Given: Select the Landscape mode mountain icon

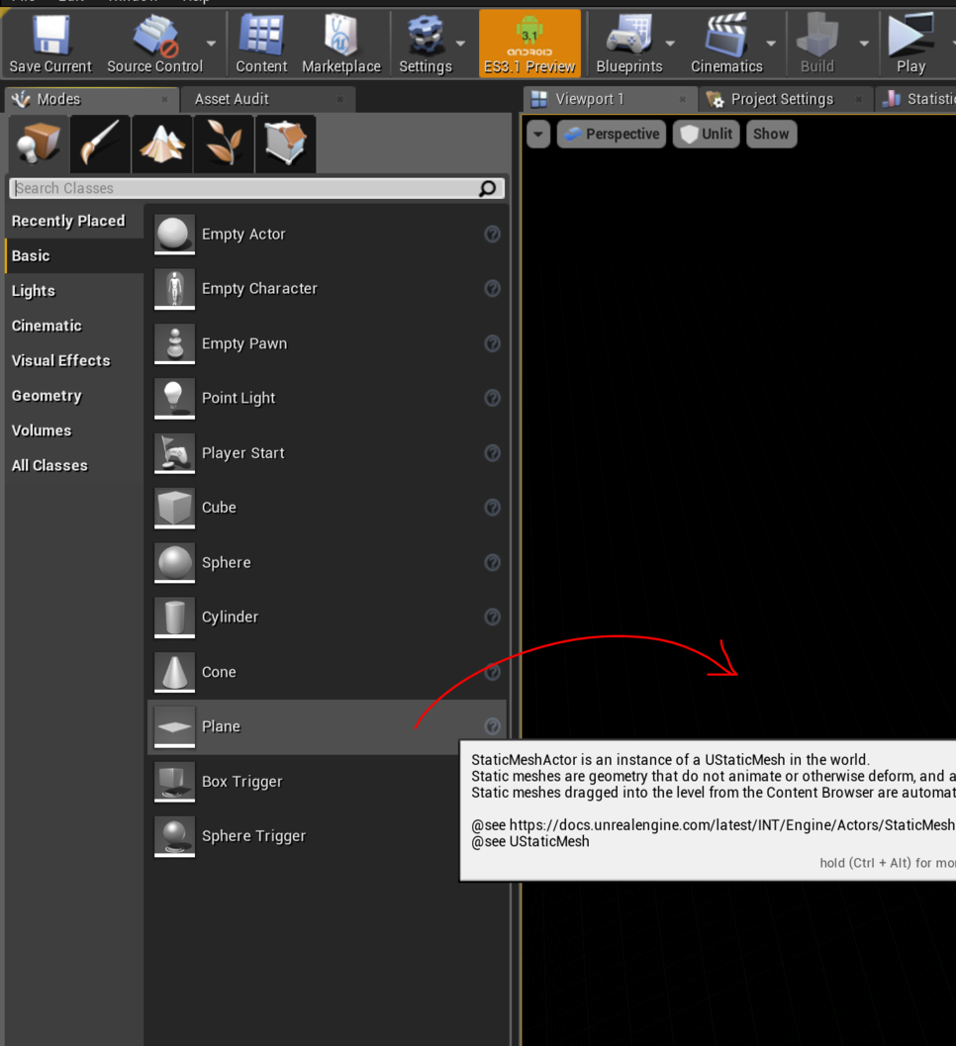Looking at the screenshot, I should coord(162,143).
